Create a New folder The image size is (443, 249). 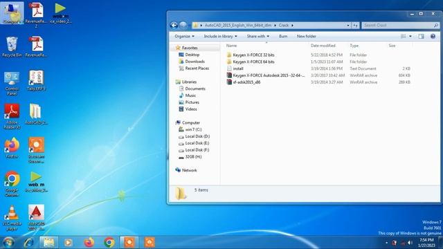coord(306,36)
